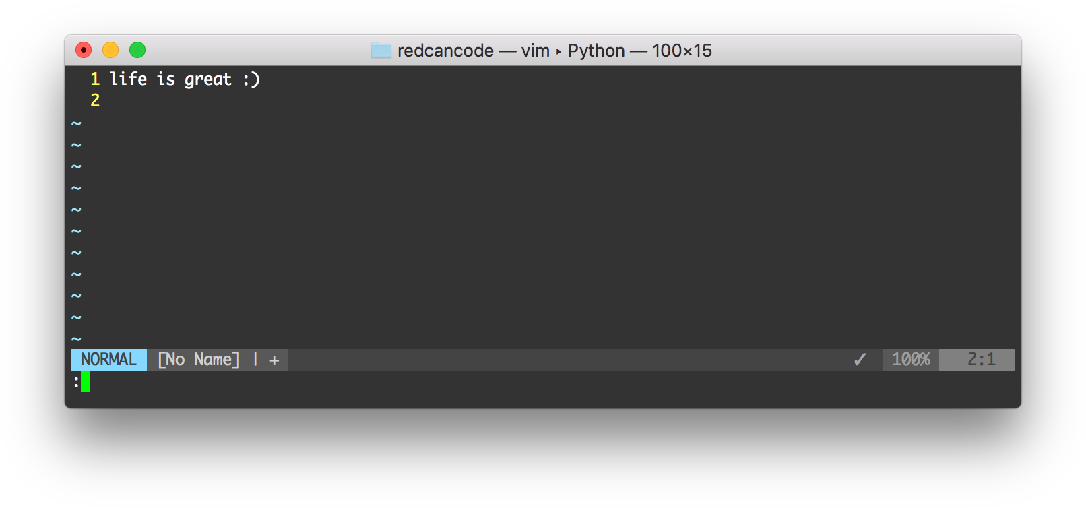The width and height of the screenshot is (1086, 508).
Task: Click the smiley ':)' text
Action: pos(251,80)
